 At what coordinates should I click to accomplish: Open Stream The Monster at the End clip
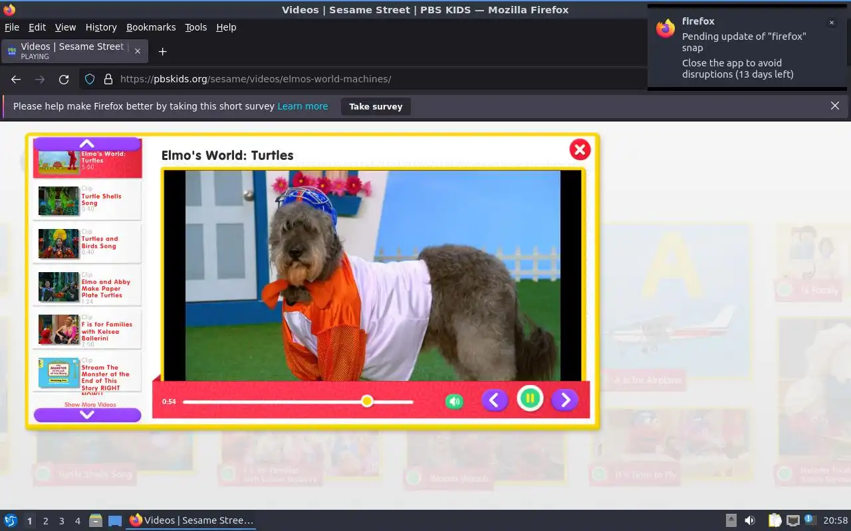point(87,374)
